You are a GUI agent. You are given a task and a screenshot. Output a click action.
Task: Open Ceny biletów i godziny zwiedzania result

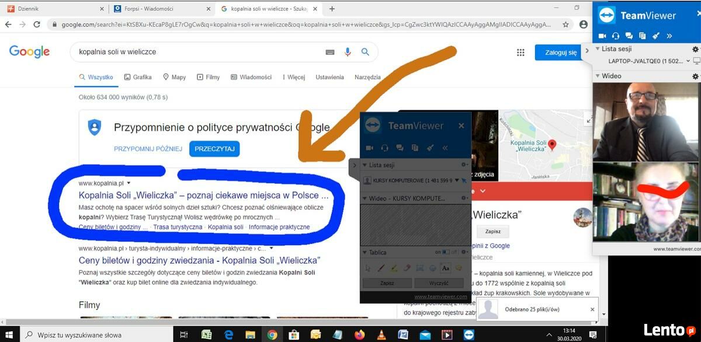[199, 260]
